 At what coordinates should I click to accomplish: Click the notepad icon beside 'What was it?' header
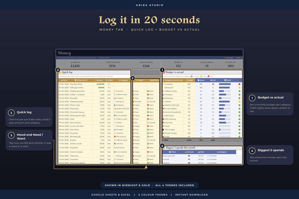pos(76,80)
